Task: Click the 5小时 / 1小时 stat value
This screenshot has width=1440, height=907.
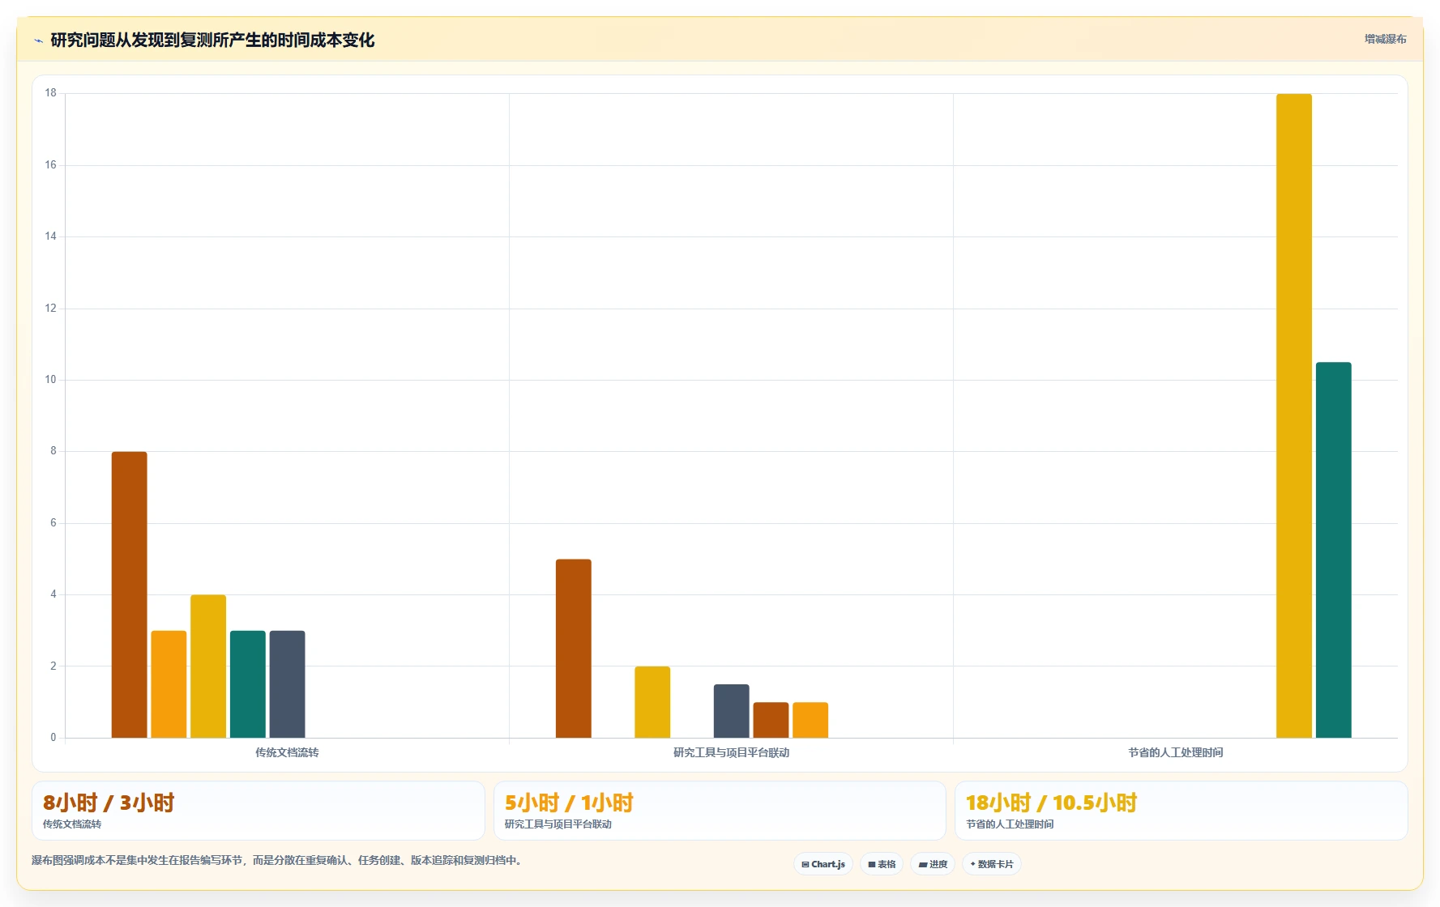Action: [569, 803]
